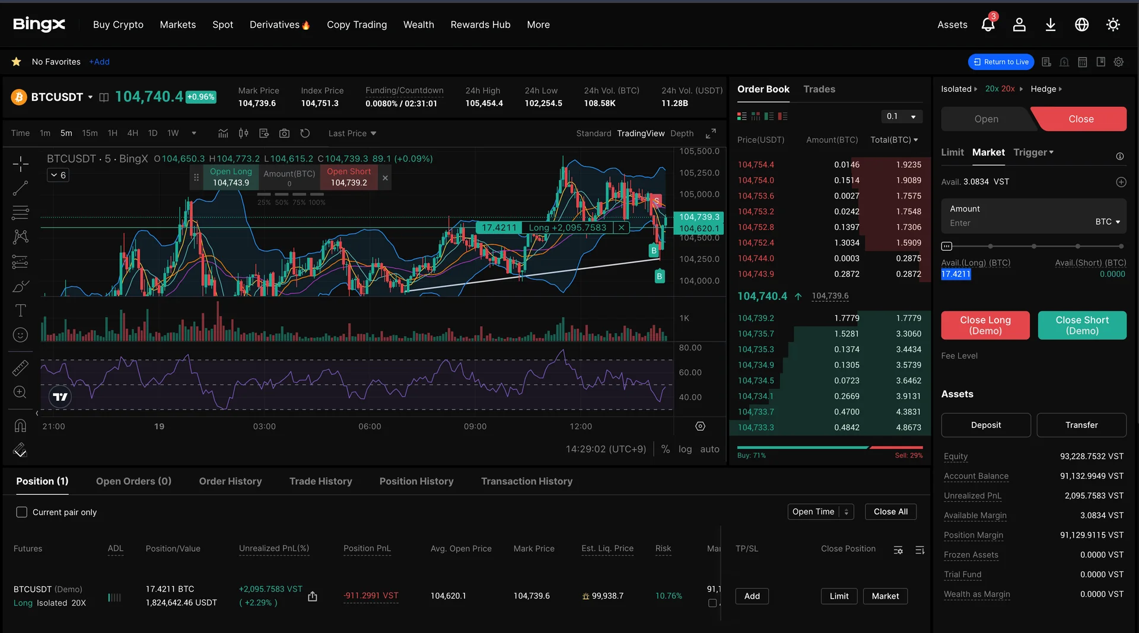Click the language globe icon
Viewport: 1139px width, 633px height.
[1081, 25]
